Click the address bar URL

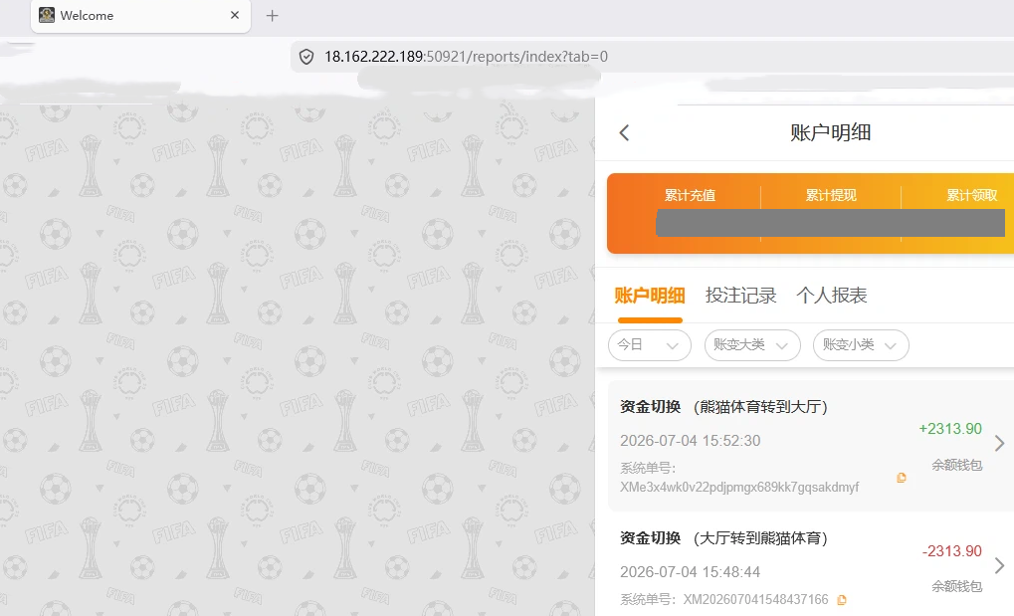466,57
